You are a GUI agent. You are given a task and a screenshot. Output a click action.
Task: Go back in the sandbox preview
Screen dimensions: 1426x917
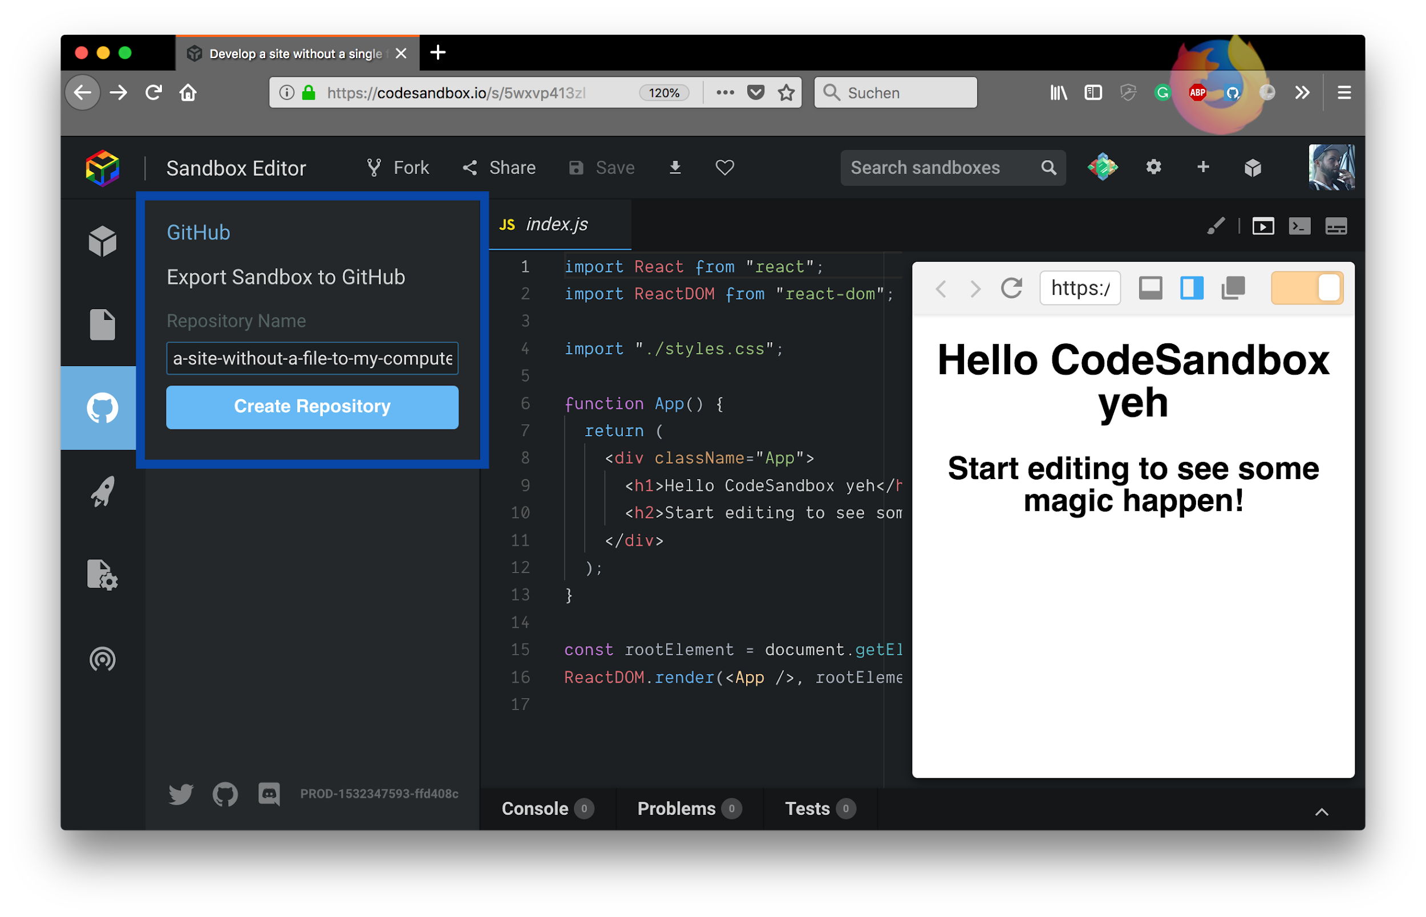(941, 289)
